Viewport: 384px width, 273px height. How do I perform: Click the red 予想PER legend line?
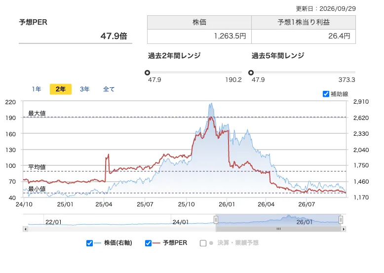pyautogui.click(x=156, y=243)
